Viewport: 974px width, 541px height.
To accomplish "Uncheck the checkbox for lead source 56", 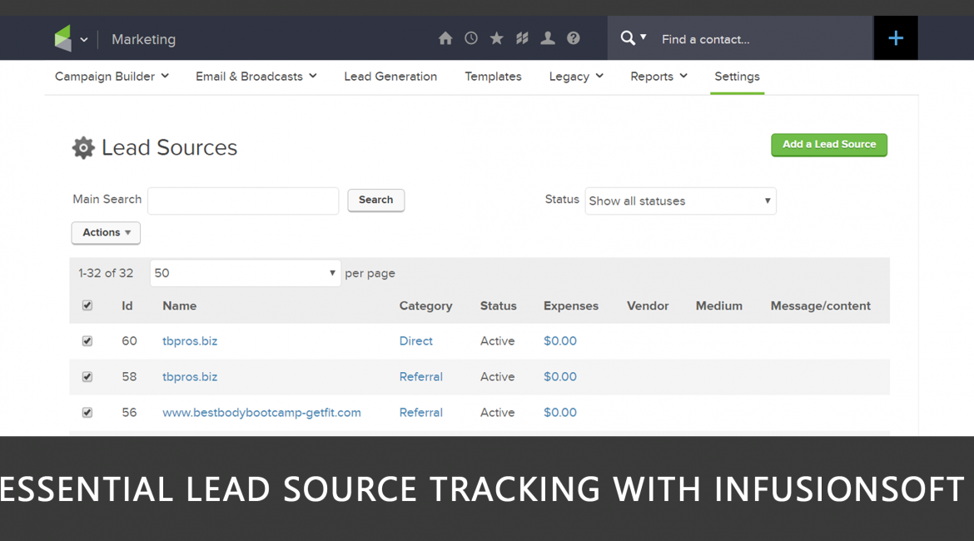I will pos(87,413).
